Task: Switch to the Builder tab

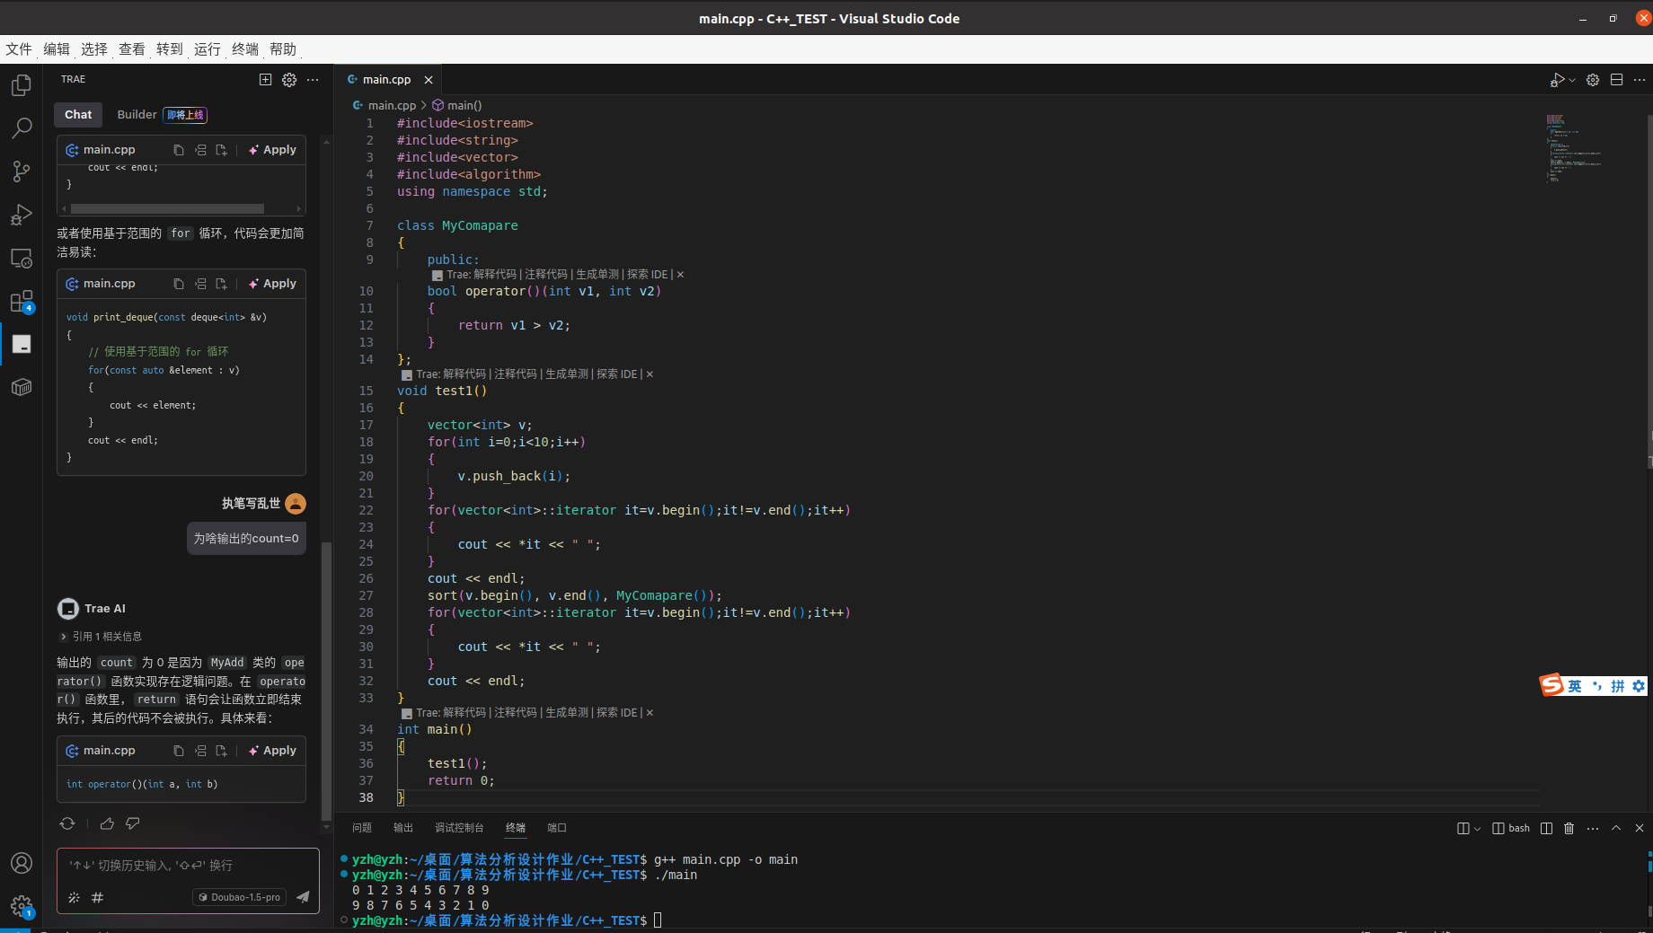Action: (x=137, y=114)
